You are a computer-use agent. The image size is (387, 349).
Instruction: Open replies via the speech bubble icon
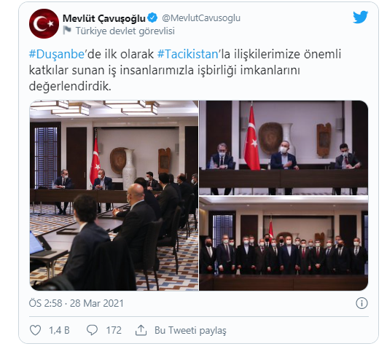click(92, 330)
